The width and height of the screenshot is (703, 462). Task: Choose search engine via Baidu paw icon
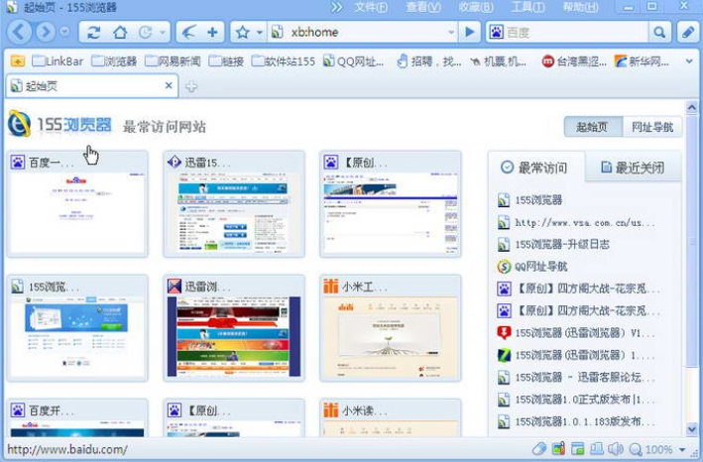pos(497,33)
